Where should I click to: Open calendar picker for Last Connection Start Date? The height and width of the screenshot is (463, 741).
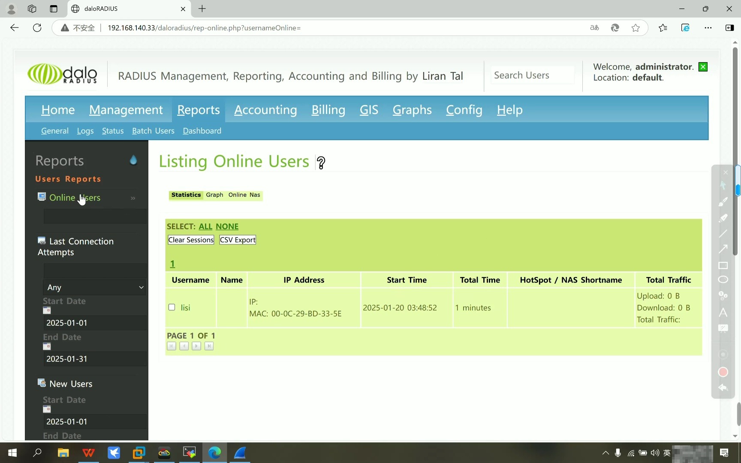click(x=47, y=310)
